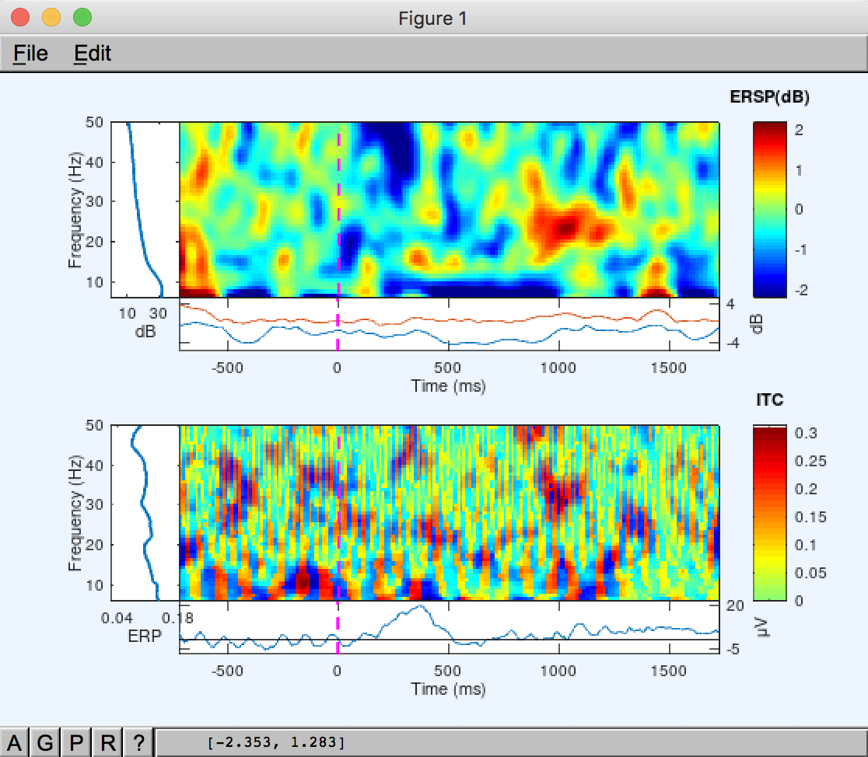The image size is (868, 757).
Task: Click the A autoscale button
Action: (14, 743)
